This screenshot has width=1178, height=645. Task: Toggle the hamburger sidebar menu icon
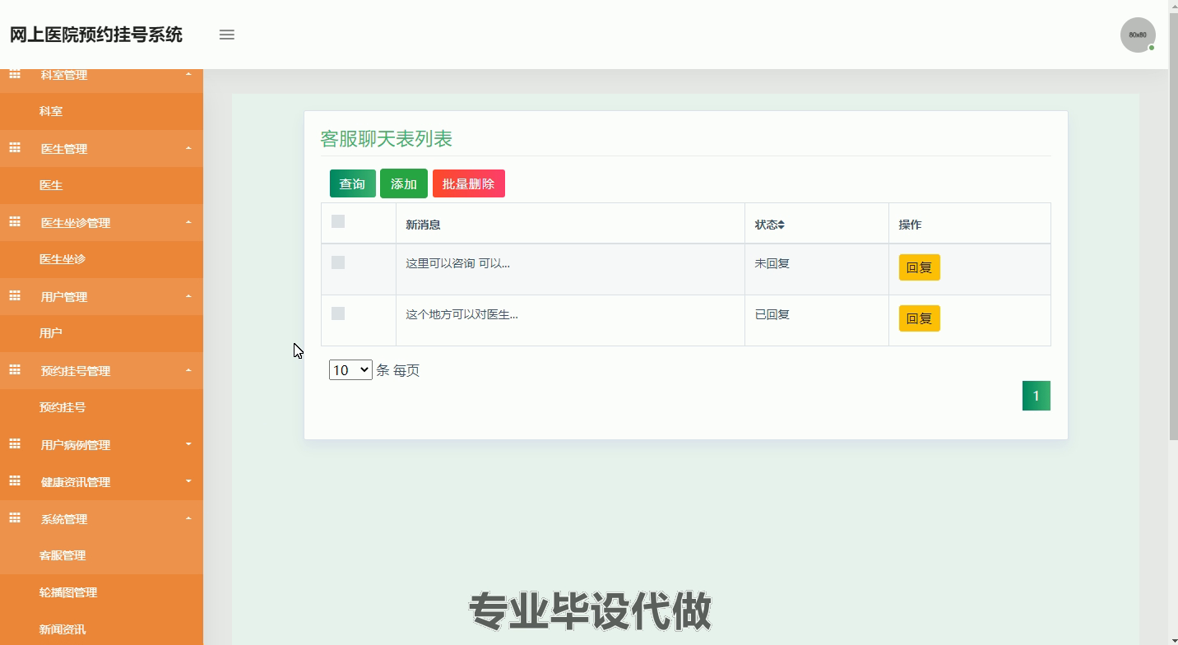[x=227, y=35]
